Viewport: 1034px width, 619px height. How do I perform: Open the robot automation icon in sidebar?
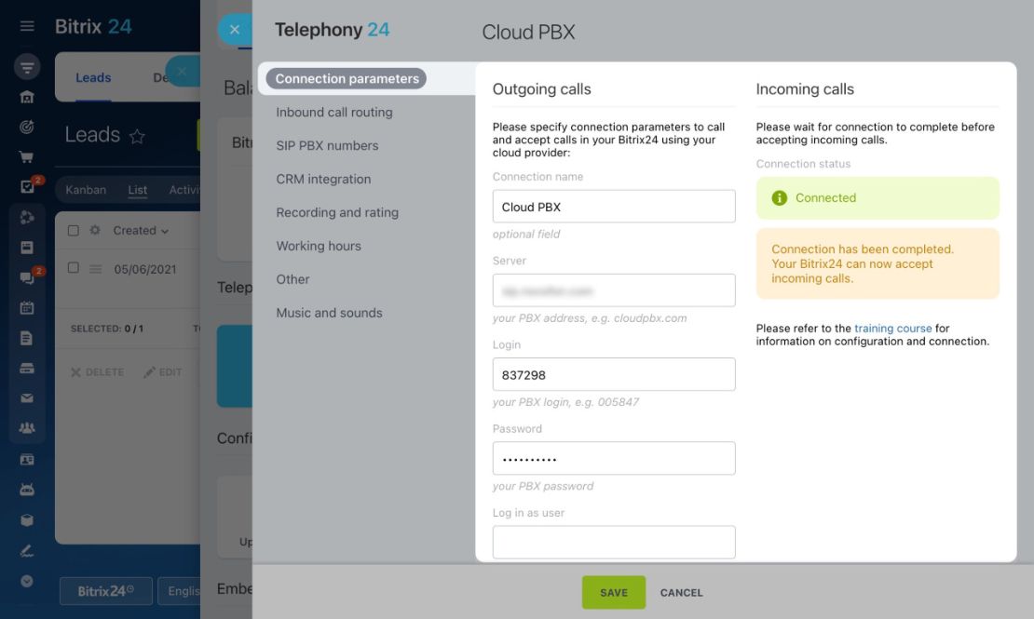(x=27, y=490)
